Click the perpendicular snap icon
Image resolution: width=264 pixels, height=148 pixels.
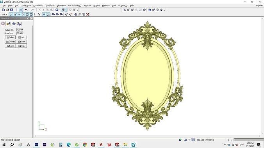(35, 14)
